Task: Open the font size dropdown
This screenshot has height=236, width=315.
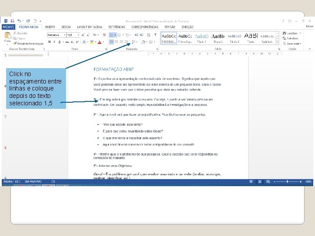Action: pyautogui.click(x=78, y=35)
